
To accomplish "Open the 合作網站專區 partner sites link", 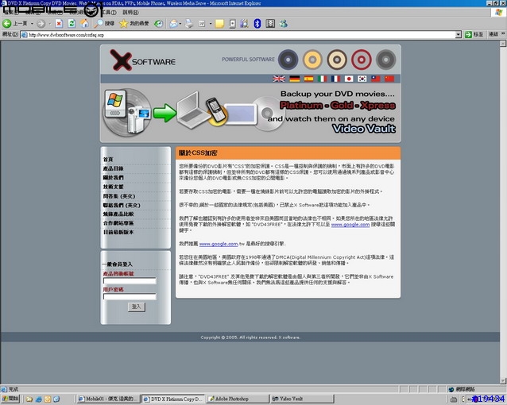I will 118,223.
